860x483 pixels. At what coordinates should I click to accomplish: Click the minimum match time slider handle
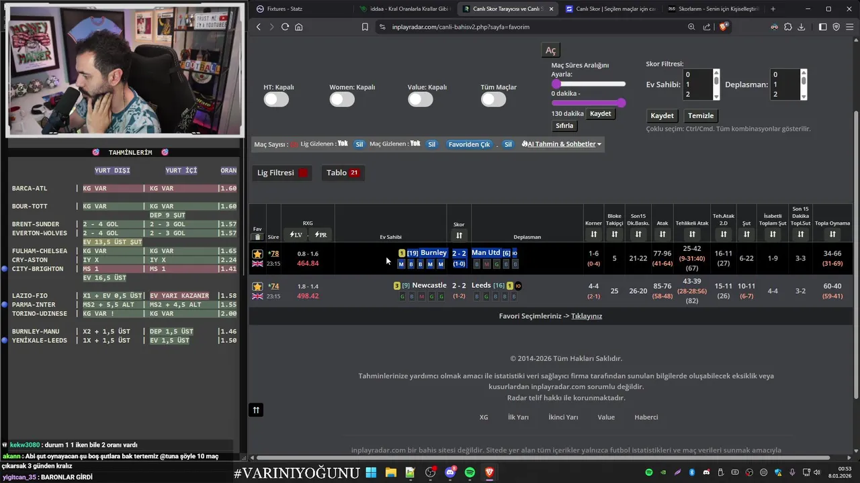point(556,84)
